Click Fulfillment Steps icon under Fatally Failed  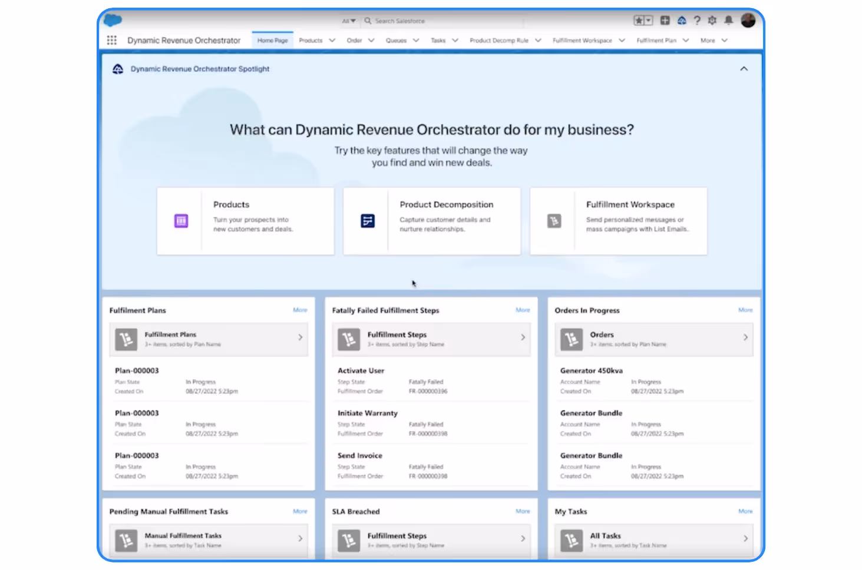pyautogui.click(x=349, y=339)
